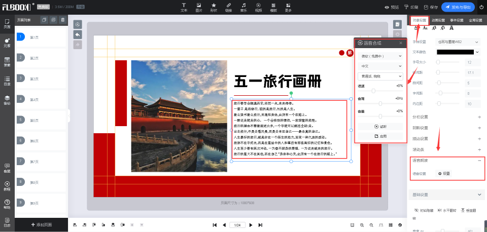Switch to Object Settings (对象设置) tab

420,20
